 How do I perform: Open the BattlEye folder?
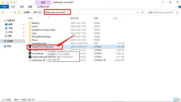(x=36, y=23)
